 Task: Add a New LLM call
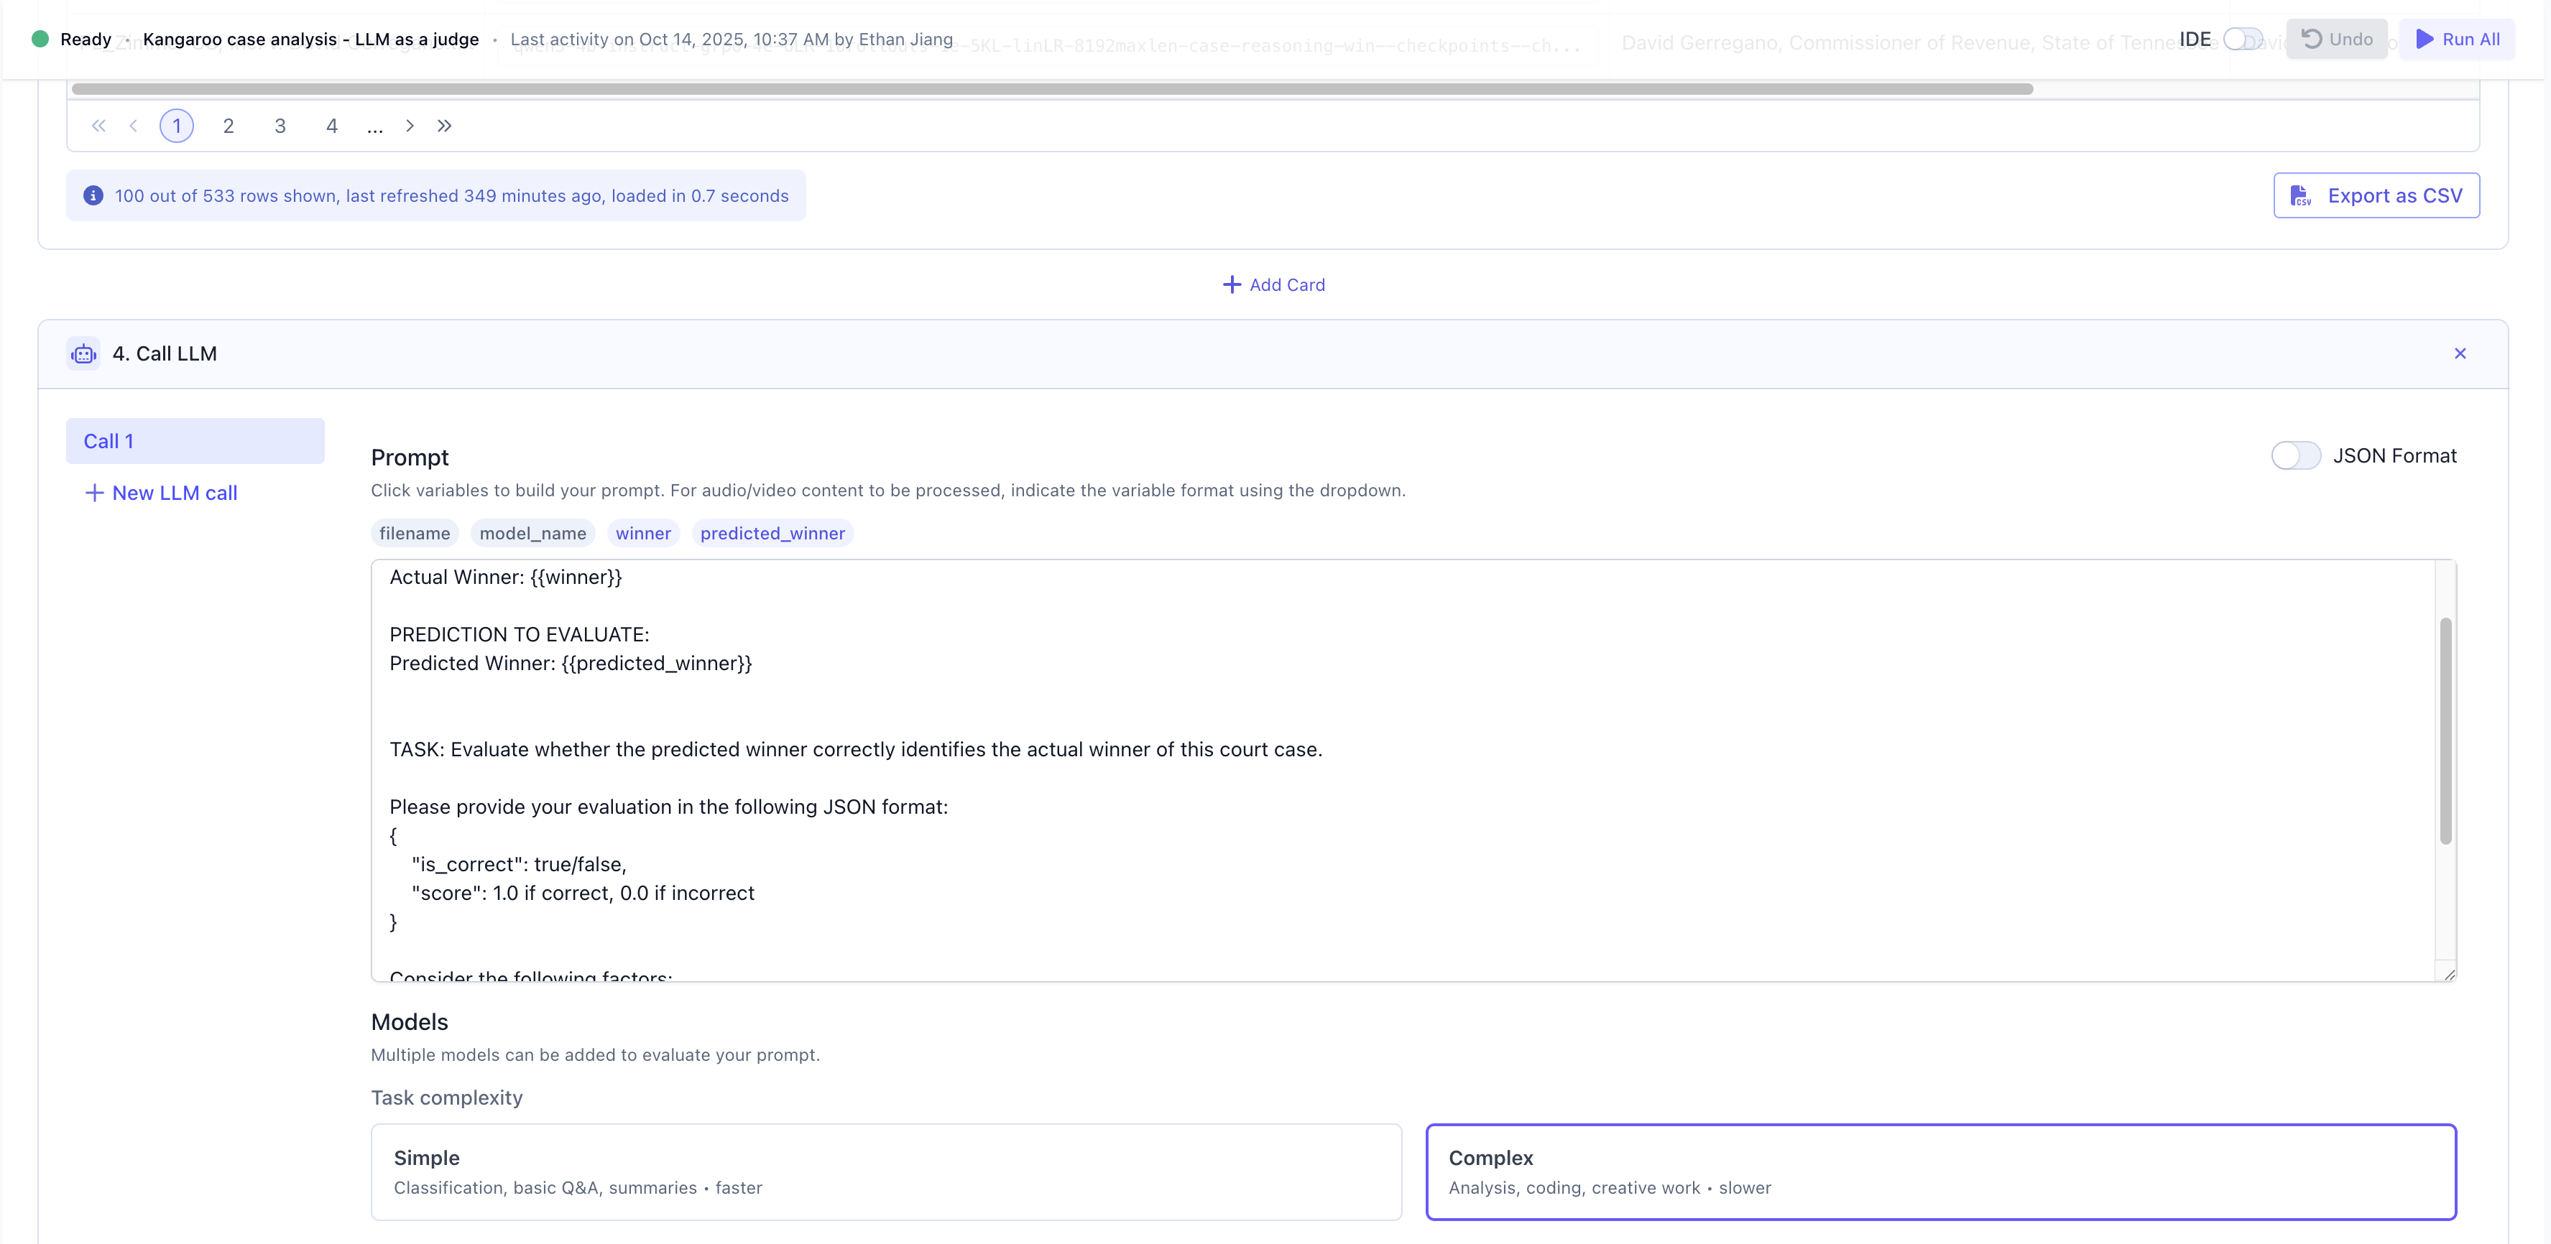(162, 493)
